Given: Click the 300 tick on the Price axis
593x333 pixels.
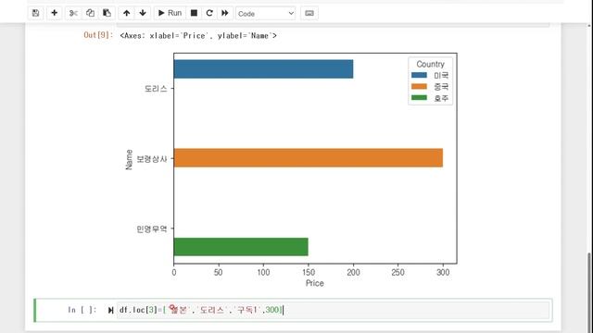Looking at the screenshot, I should pos(443,272).
